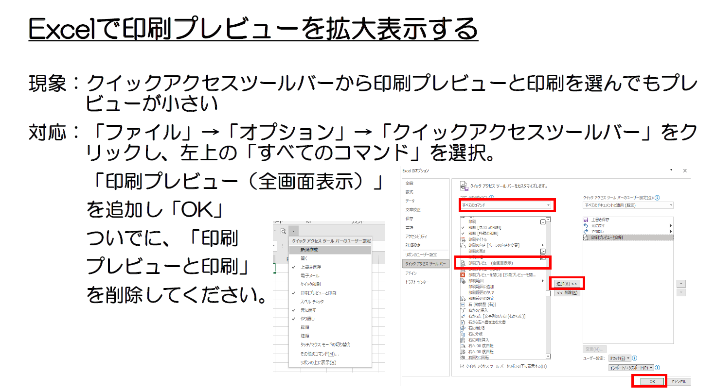Click the print preview magnifier icon in Excel toolbar
The image size is (715, 391).
[x=283, y=232]
